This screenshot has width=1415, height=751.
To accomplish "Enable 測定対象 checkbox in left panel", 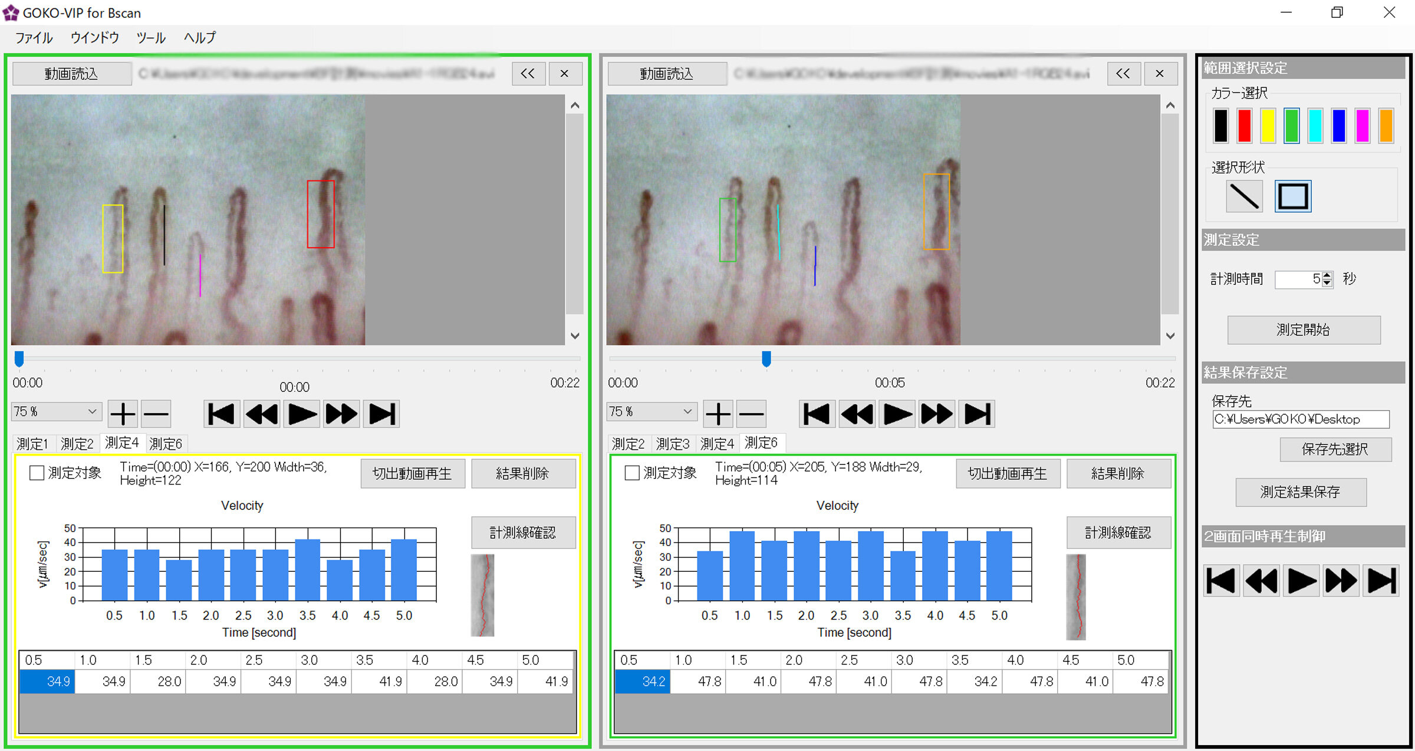I will click(37, 473).
